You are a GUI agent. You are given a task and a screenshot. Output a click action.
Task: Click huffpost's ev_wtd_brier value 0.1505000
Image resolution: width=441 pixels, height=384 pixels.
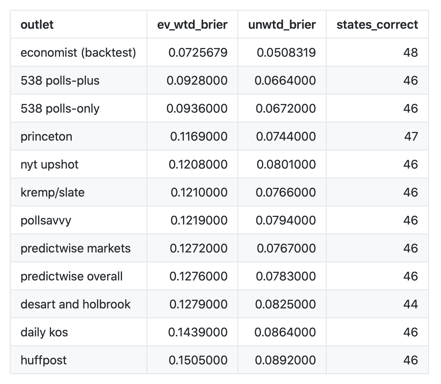(x=198, y=360)
